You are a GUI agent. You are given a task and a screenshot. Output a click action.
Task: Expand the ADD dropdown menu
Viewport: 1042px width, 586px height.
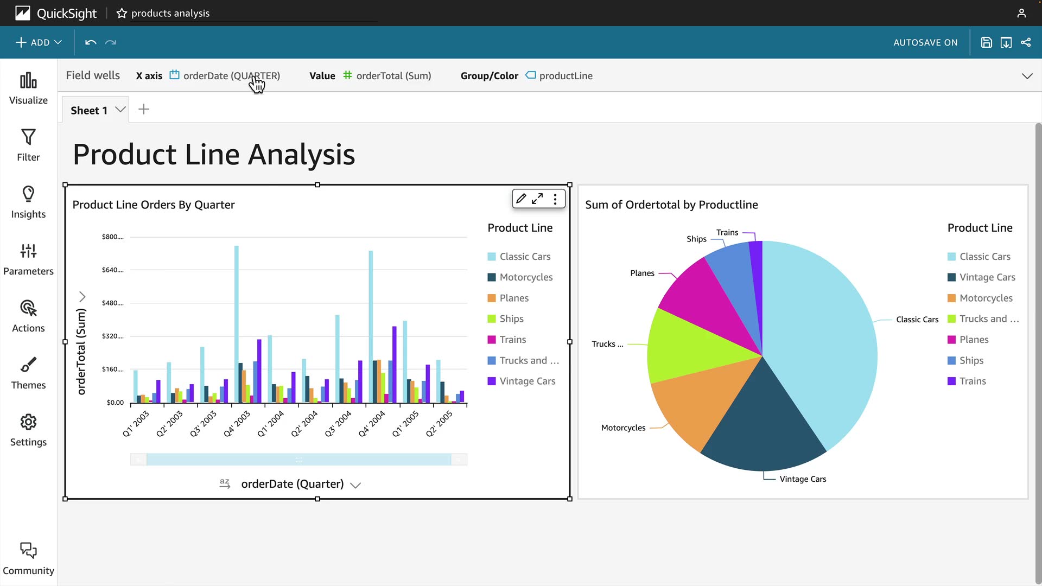[x=39, y=42]
